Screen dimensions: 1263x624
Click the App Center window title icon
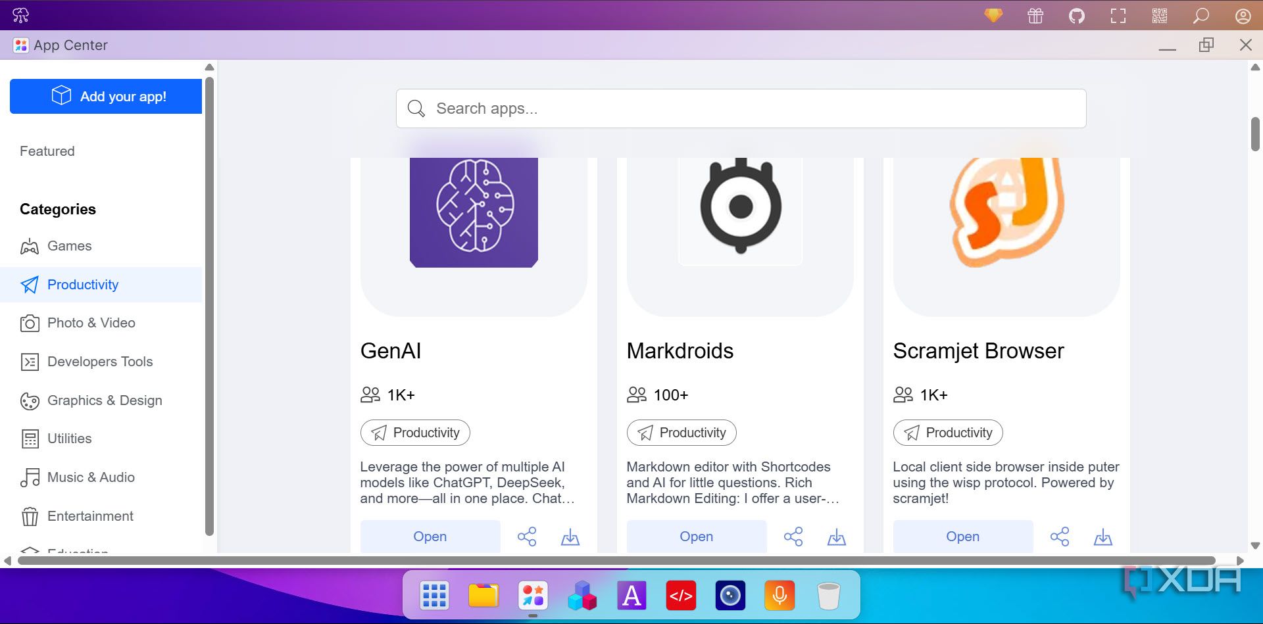click(x=21, y=45)
